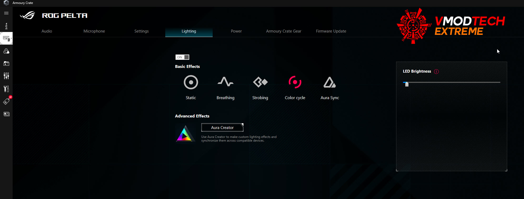Open the Armoury Crate Gear tab
The height and width of the screenshot is (199, 524).
point(284,31)
